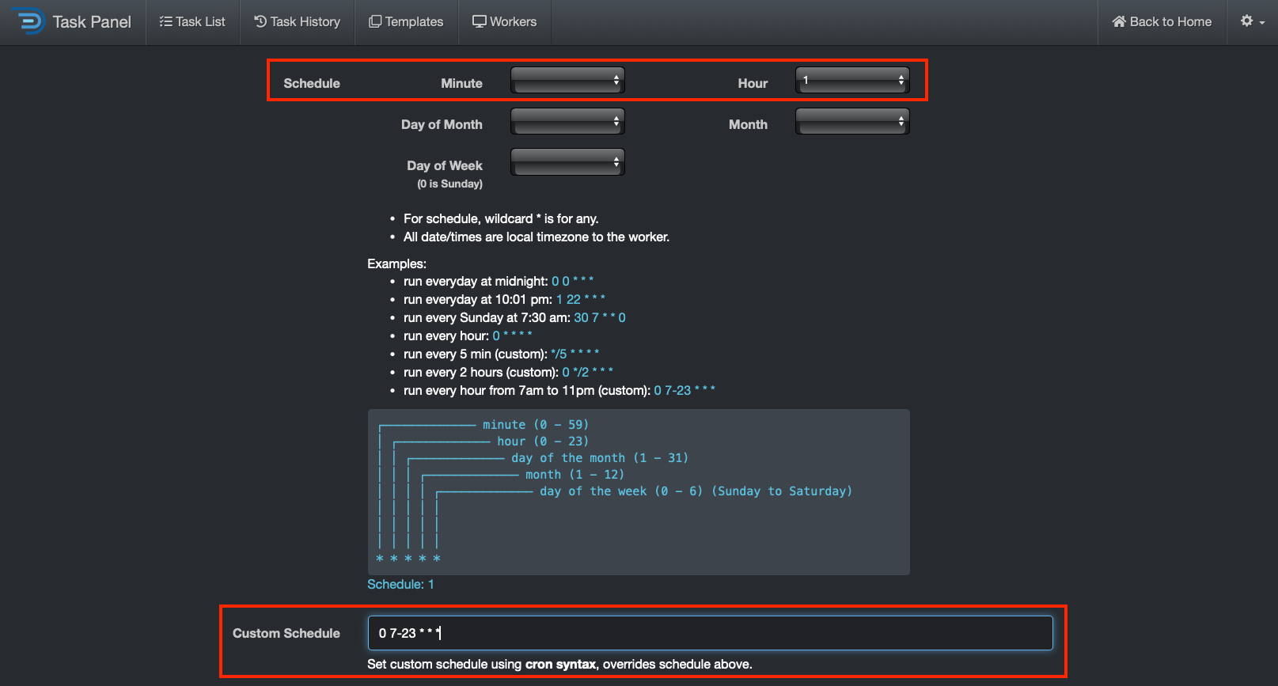This screenshot has width=1278, height=686.
Task: Click day of the week (0 - 6) text
Action: (696, 491)
